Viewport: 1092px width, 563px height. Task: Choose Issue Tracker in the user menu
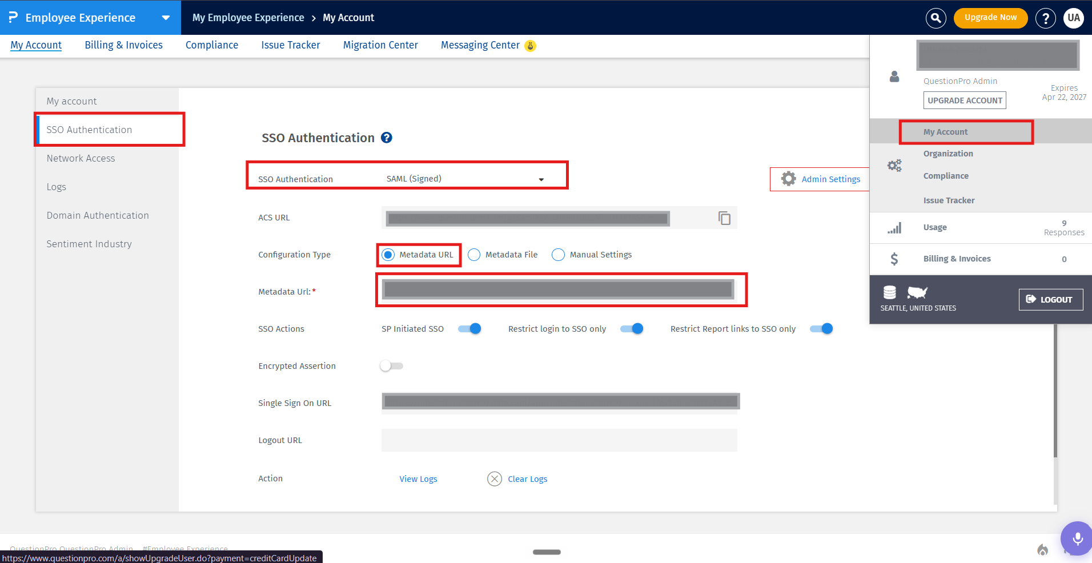pyautogui.click(x=949, y=200)
